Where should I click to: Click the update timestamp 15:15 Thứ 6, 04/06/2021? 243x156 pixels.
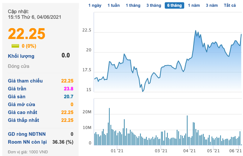coord(35,17)
